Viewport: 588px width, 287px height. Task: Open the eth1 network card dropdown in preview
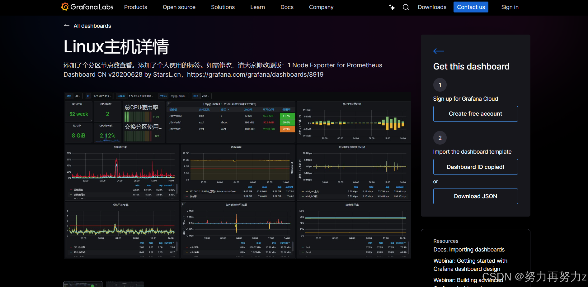206,96
